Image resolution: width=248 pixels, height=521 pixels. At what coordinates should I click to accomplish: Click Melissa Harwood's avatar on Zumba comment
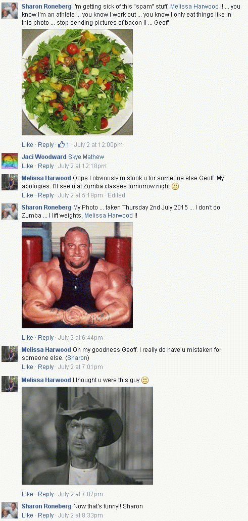point(9,182)
